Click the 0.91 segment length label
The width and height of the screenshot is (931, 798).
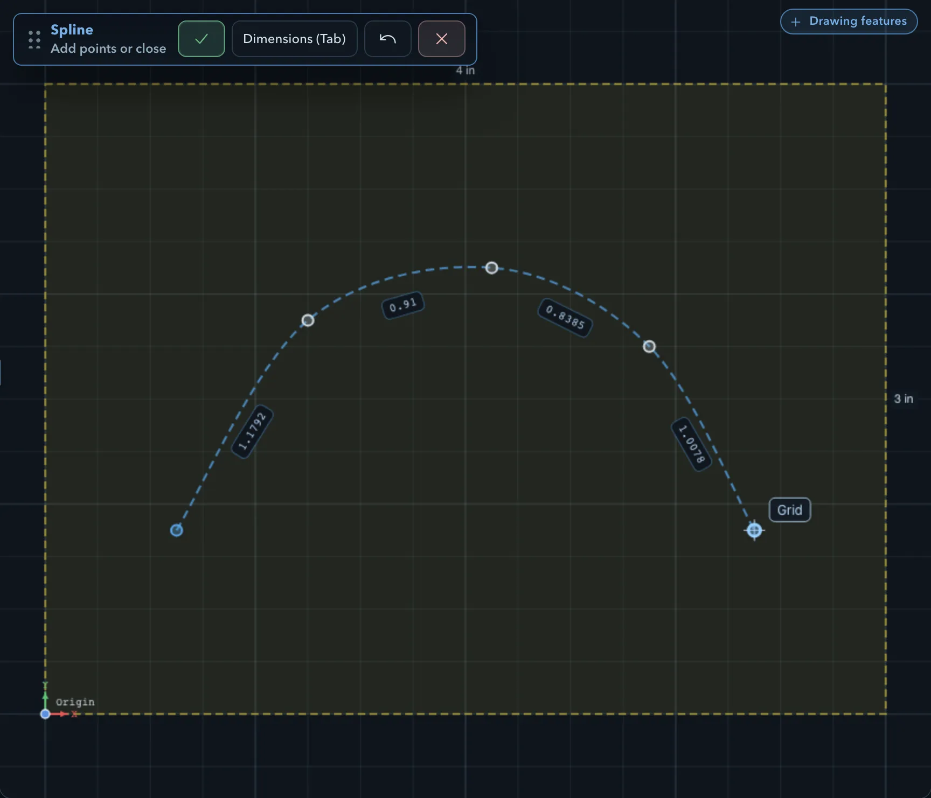pyautogui.click(x=403, y=305)
